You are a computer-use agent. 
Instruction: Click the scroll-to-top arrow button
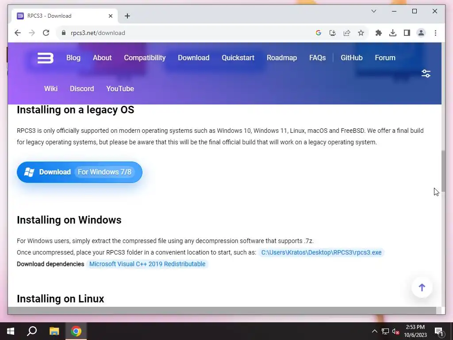(422, 287)
